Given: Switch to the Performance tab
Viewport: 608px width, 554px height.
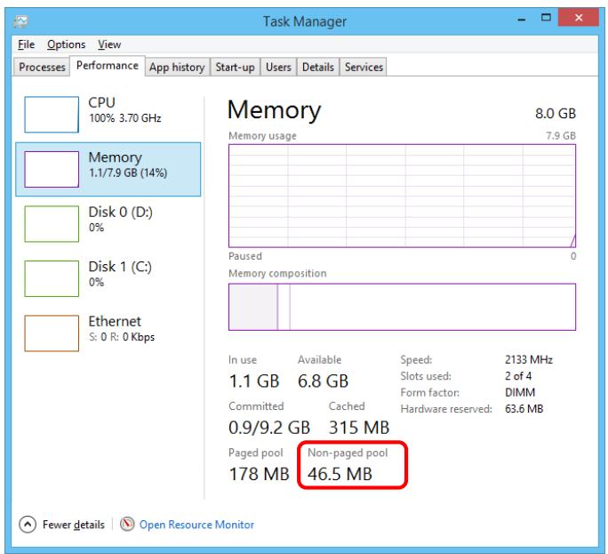Looking at the screenshot, I should [x=108, y=66].
